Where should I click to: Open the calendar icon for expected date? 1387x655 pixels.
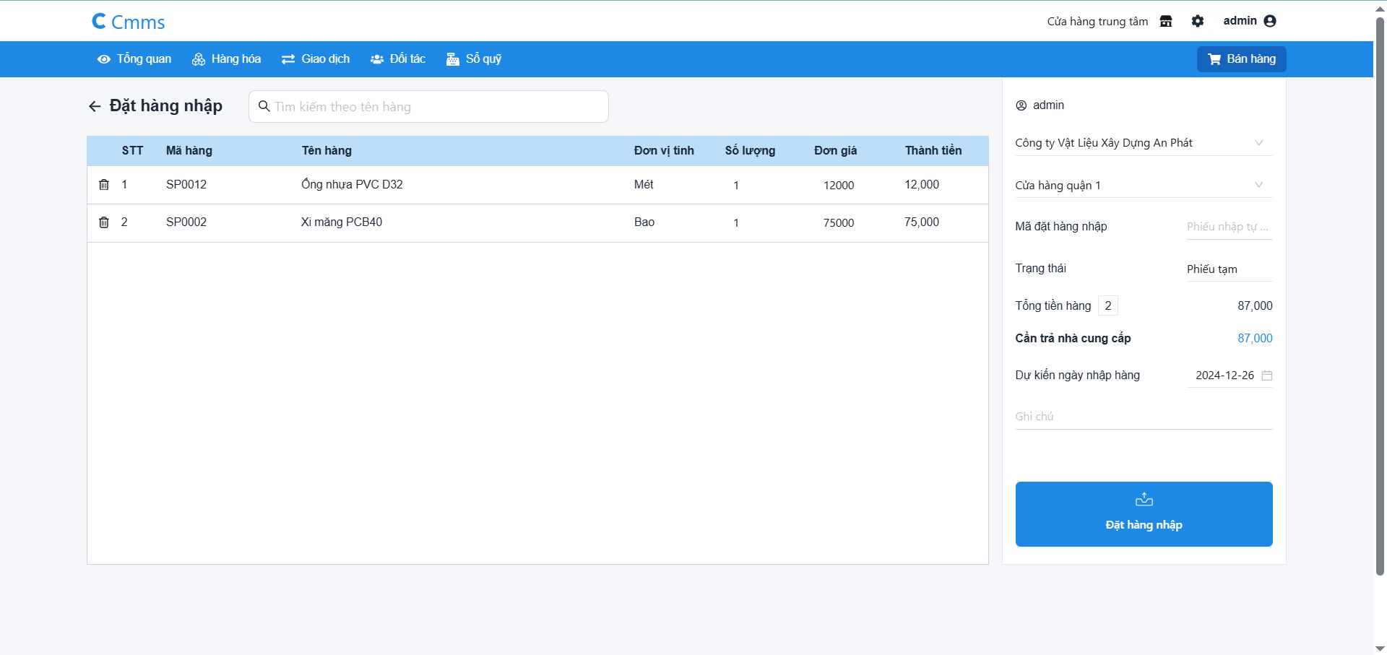coord(1267,376)
